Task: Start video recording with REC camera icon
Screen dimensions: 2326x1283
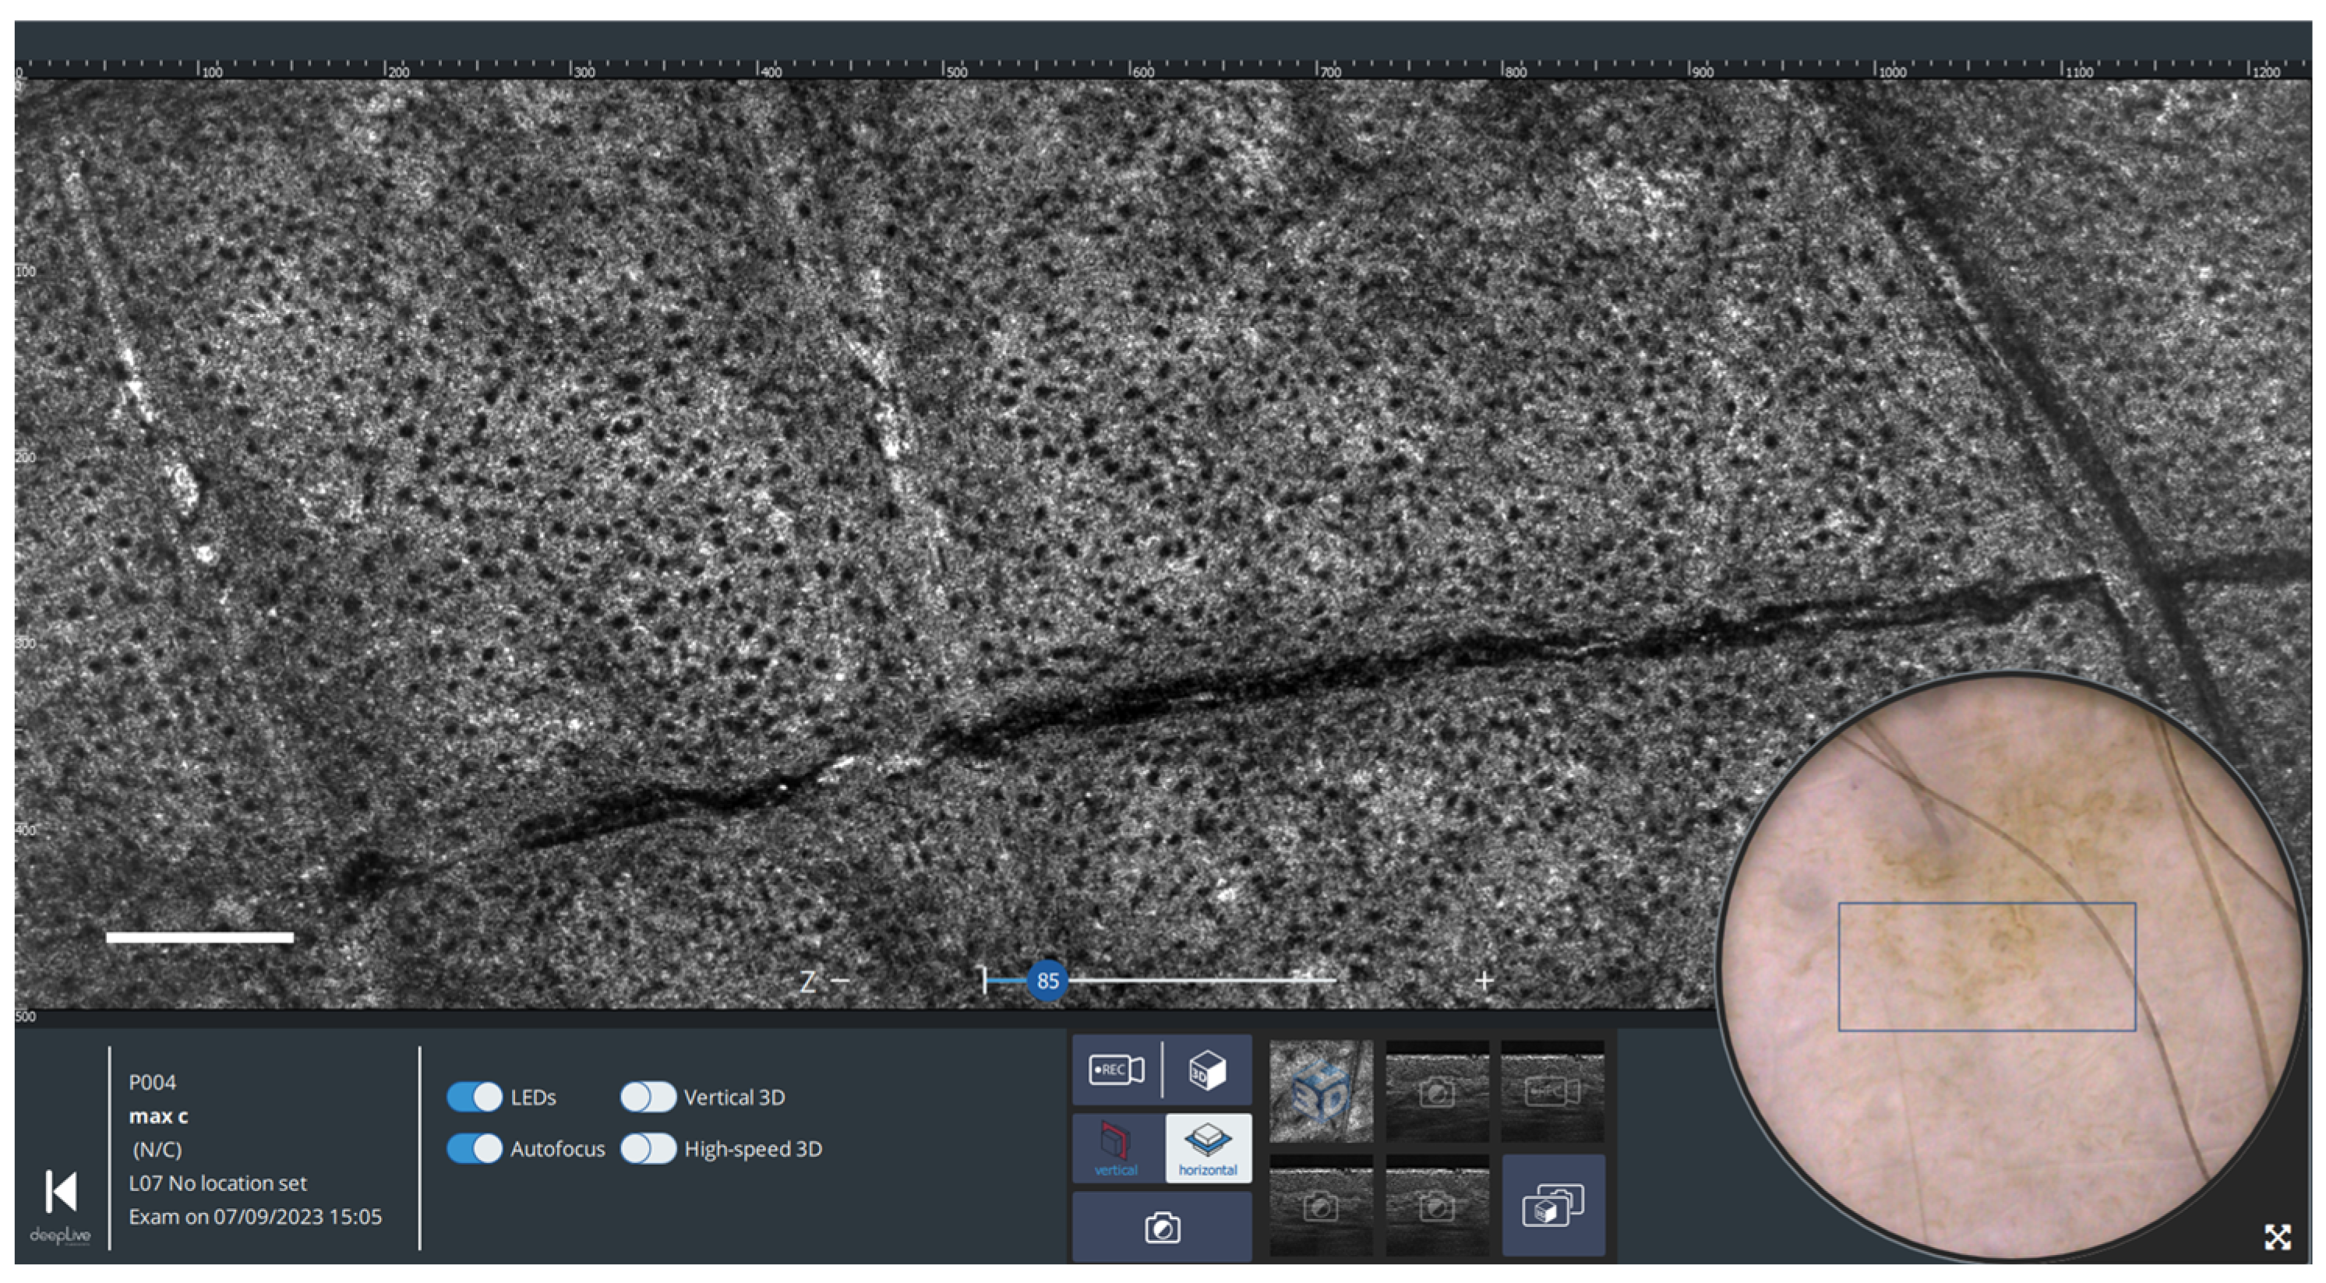Action: [1116, 1070]
